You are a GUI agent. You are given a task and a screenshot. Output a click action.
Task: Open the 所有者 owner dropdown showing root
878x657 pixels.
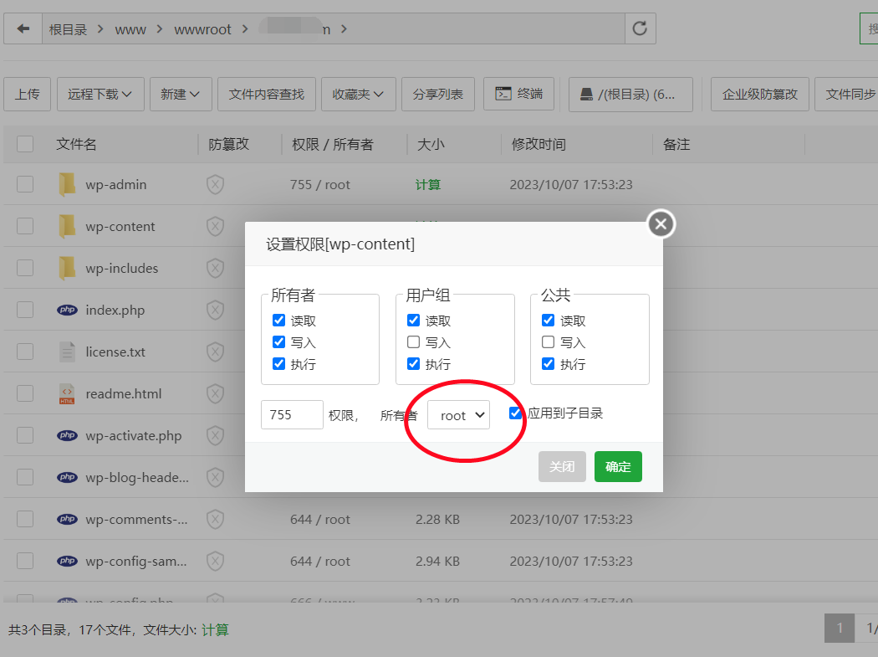[x=458, y=415]
